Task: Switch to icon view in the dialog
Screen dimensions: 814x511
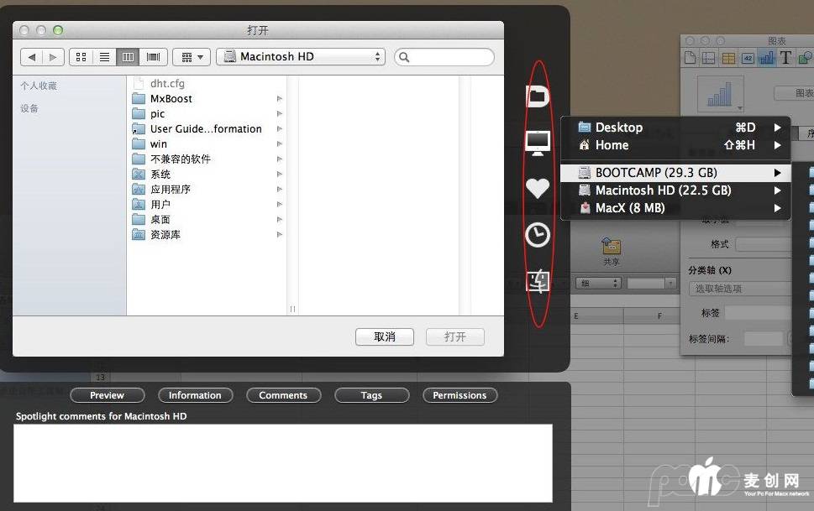Action: [81, 57]
